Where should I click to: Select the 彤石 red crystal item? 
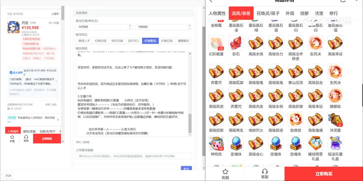(x=236, y=43)
